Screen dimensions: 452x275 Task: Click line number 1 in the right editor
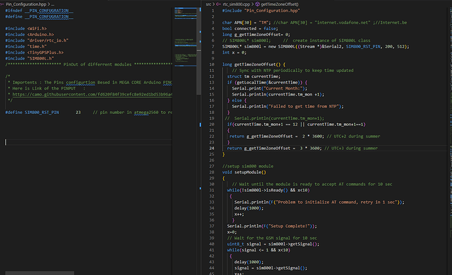pyautogui.click(x=213, y=10)
